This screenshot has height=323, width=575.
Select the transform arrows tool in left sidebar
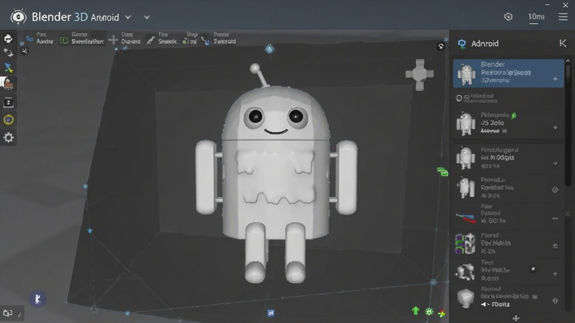8,53
